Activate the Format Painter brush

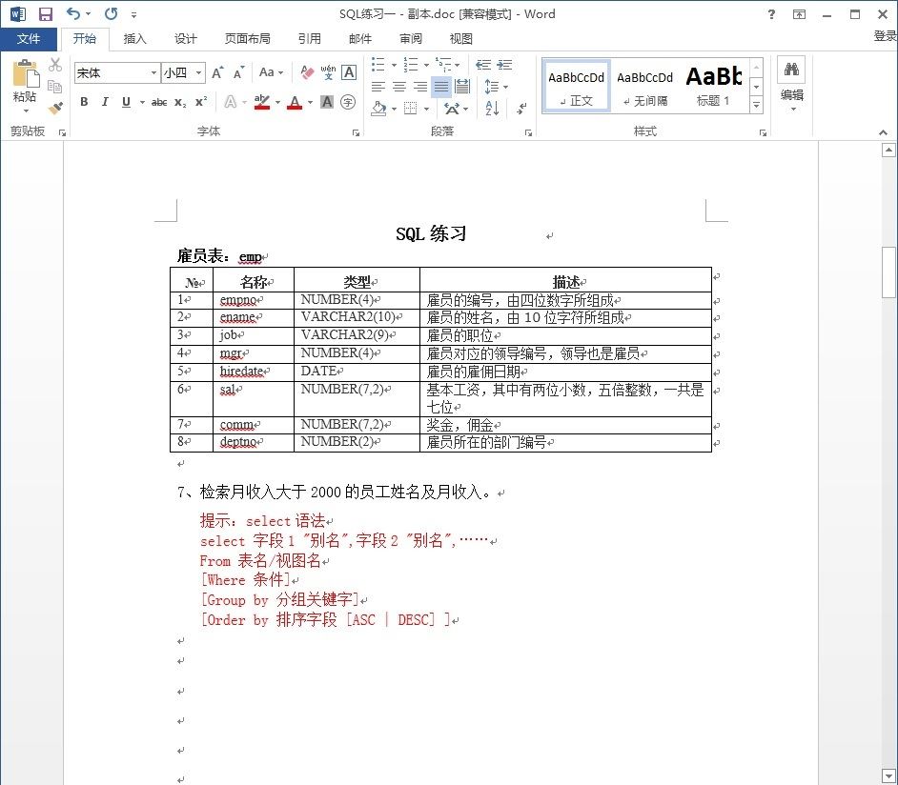coord(55,108)
